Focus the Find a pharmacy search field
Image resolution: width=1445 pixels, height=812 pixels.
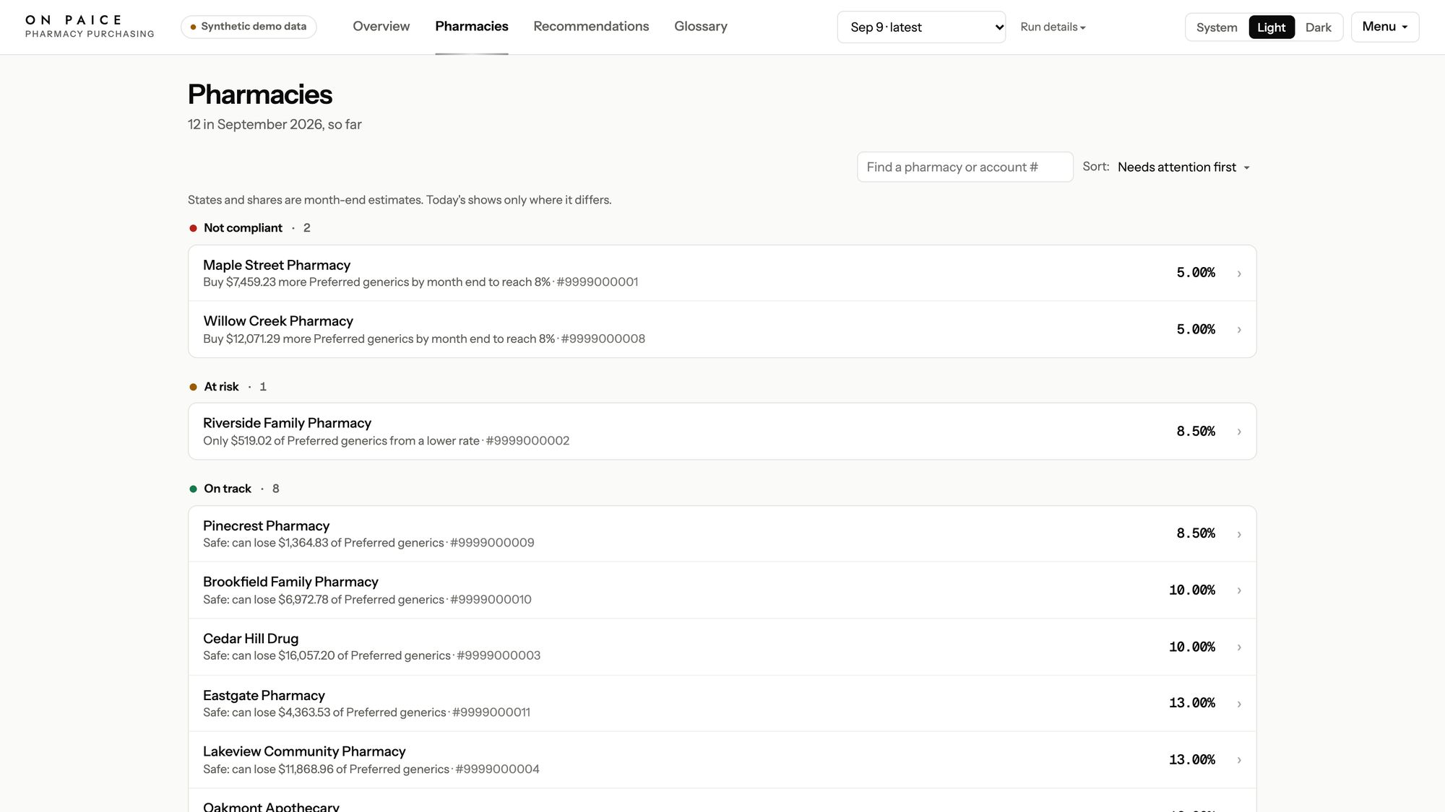click(x=965, y=167)
